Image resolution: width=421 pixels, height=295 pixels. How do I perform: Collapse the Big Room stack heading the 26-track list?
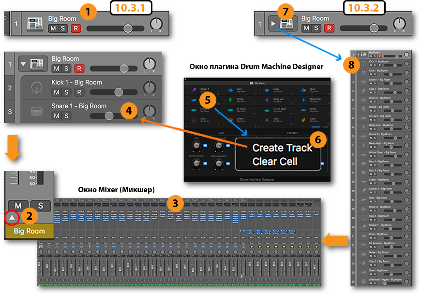point(358,55)
